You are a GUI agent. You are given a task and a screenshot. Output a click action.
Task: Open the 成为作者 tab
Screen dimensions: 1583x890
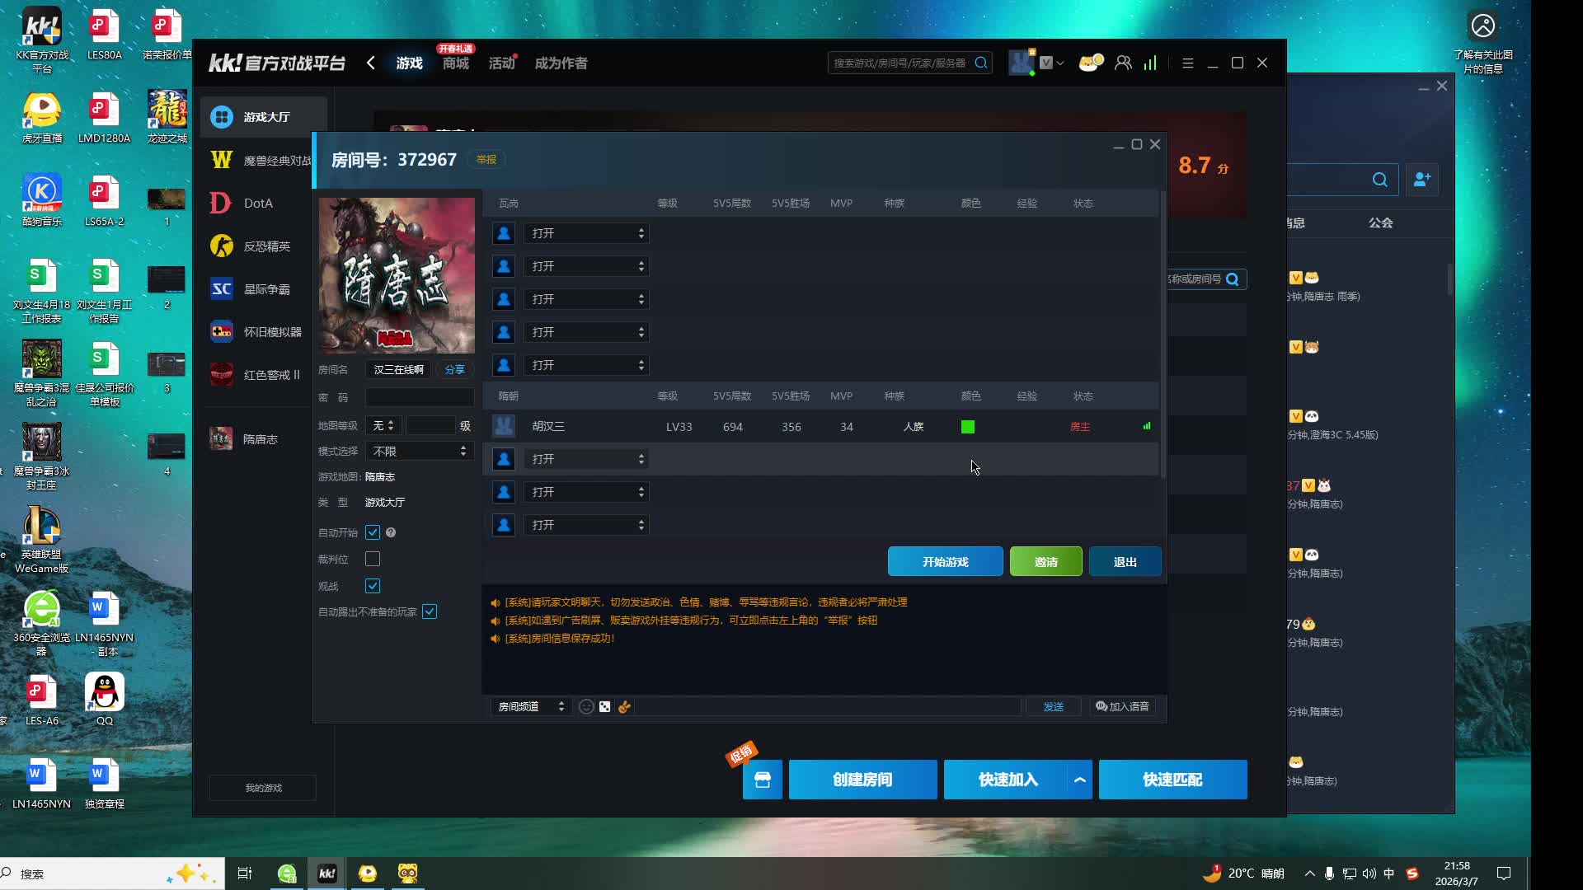561,63
